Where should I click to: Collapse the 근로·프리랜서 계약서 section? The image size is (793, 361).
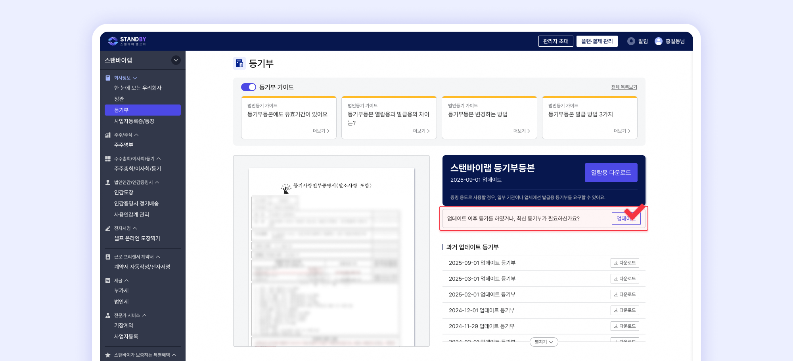click(158, 257)
